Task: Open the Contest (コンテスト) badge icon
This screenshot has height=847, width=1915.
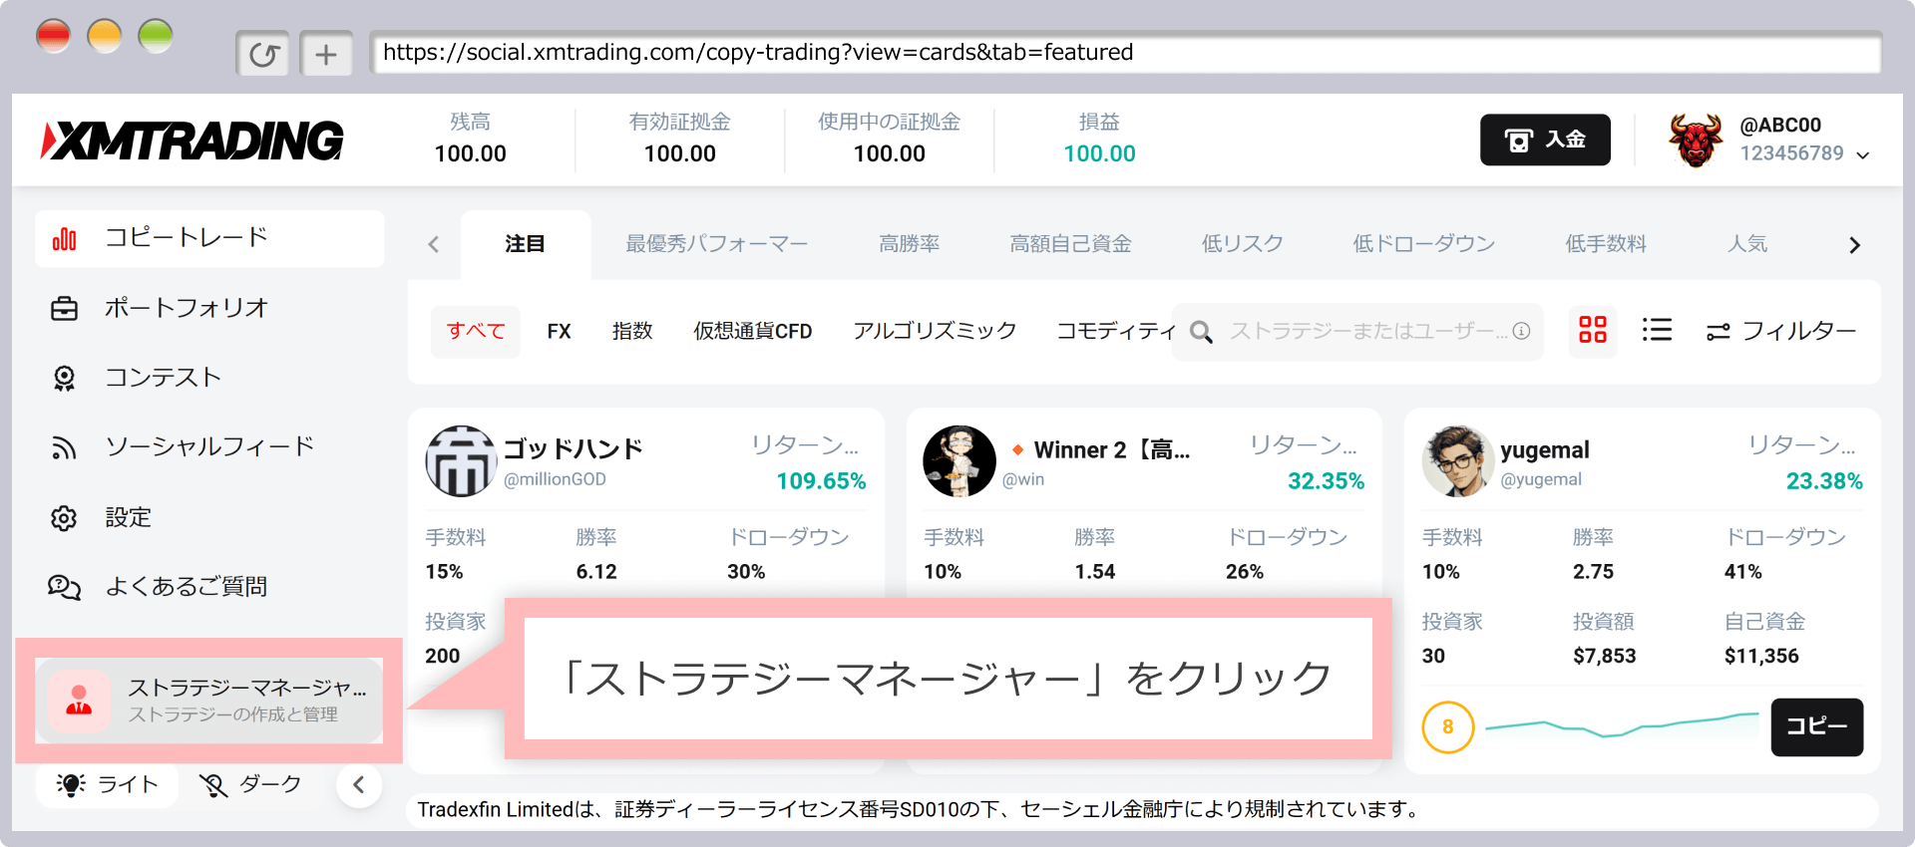Action: pyautogui.click(x=64, y=379)
